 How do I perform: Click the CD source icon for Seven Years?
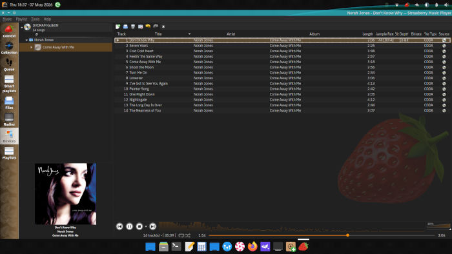pyautogui.click(x=444, y=46)
